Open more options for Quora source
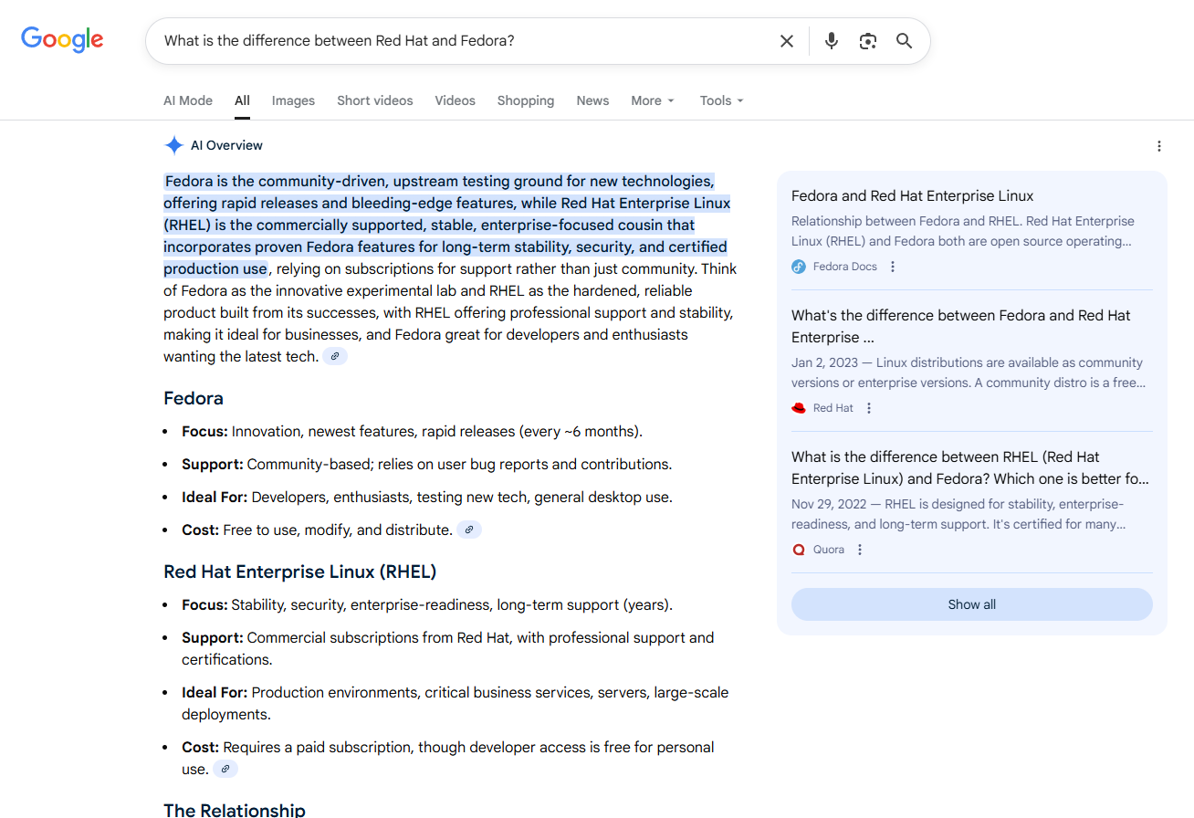 [x=860, y=550]
